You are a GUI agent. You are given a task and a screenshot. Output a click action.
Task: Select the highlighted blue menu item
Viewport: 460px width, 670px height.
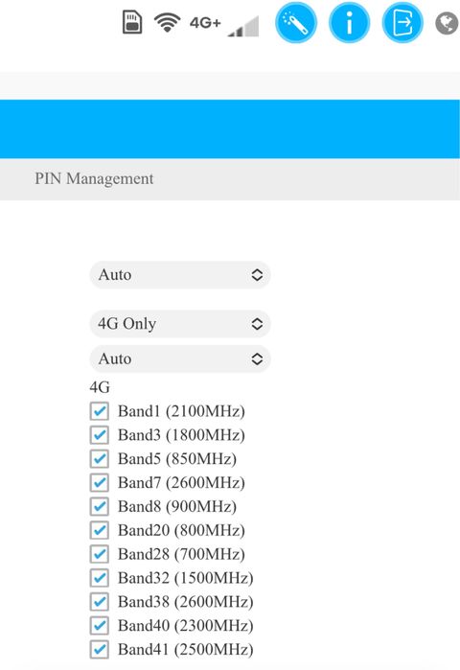[x=230, y=129]
